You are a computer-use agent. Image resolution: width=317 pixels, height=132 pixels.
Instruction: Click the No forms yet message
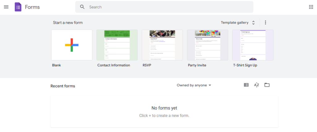[164, 108]
